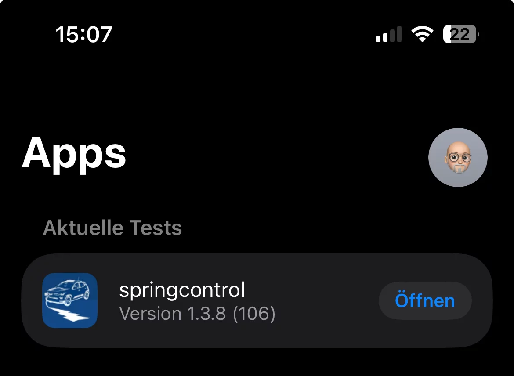Click the word Aktuelle in the section header
Screen dimensions: 514x376
[x=83, y=228]
